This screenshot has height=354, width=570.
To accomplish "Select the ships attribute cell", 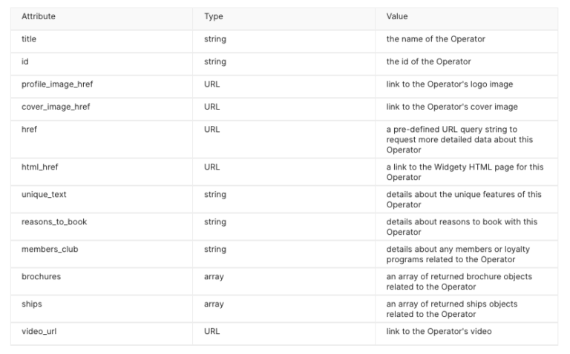I will [x=32, y=304].
